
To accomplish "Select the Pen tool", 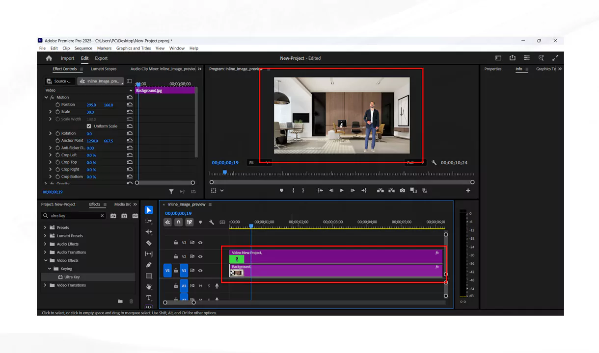I will (x=149, y=265).
